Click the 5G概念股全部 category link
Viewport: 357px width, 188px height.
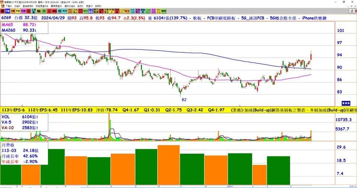283,18
